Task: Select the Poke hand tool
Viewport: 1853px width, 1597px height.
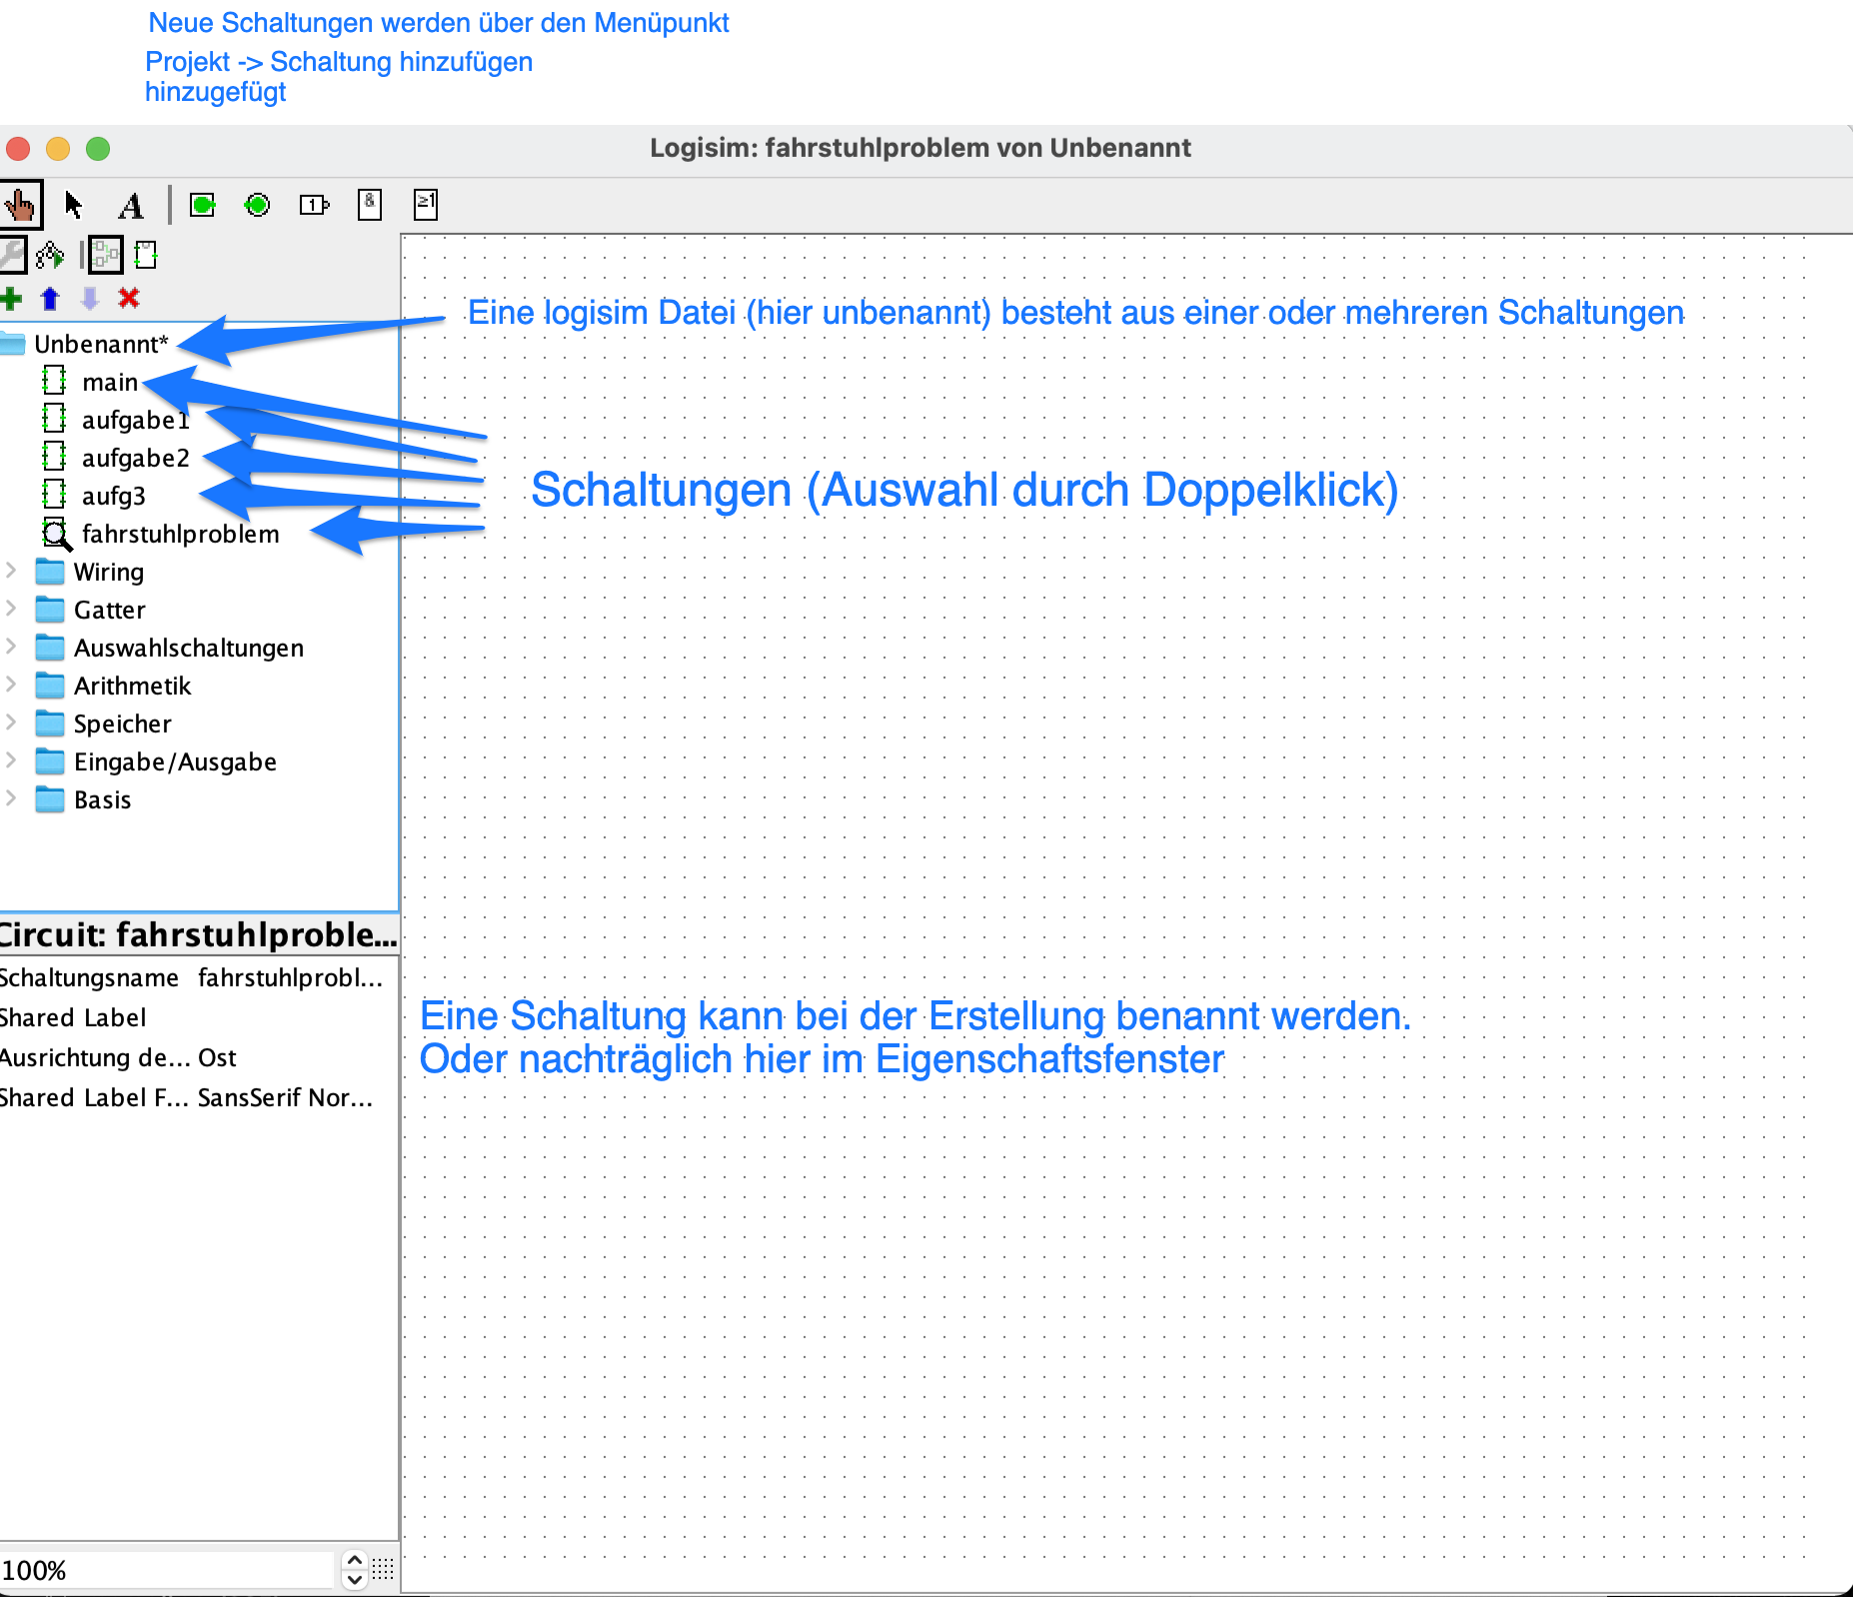Action: click(x=20, y=206)
